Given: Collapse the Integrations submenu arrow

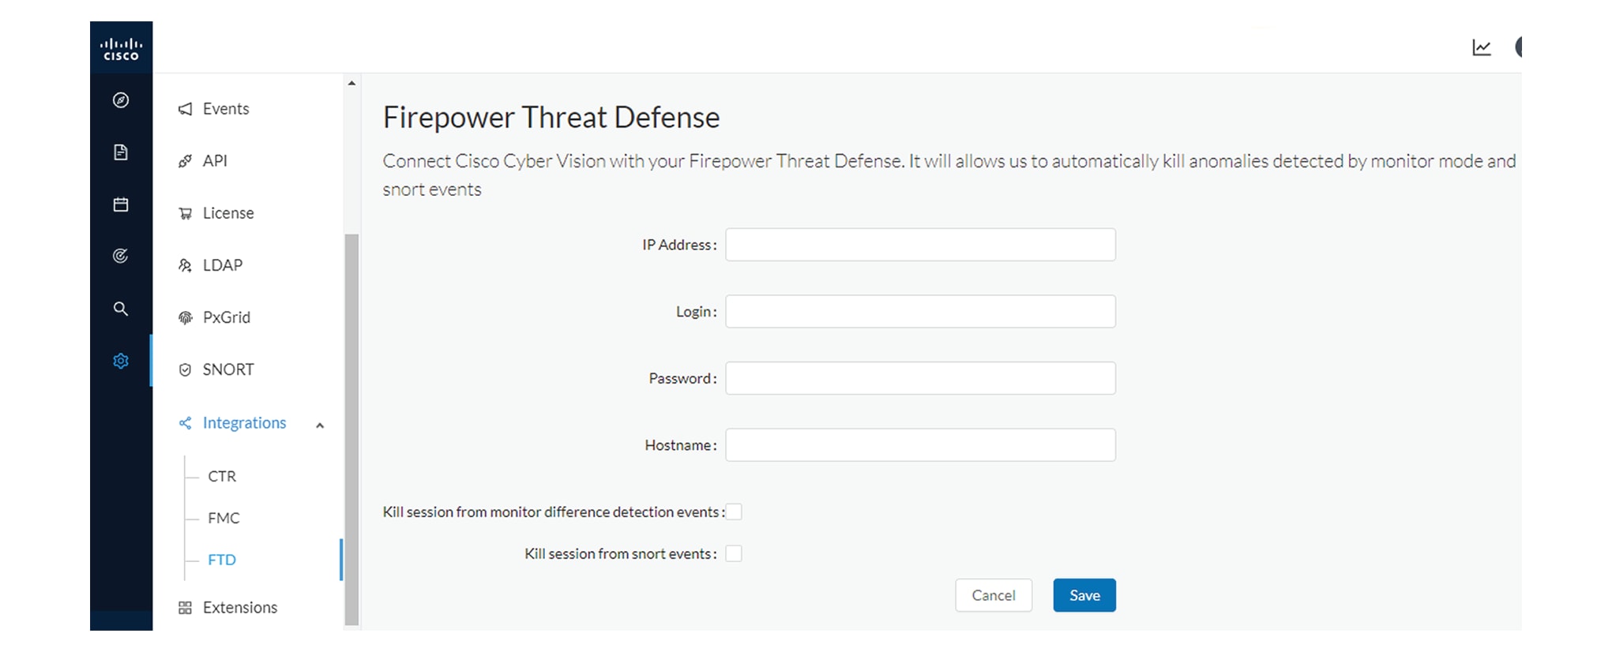Looking at the screenshot, I should [320, 425].
